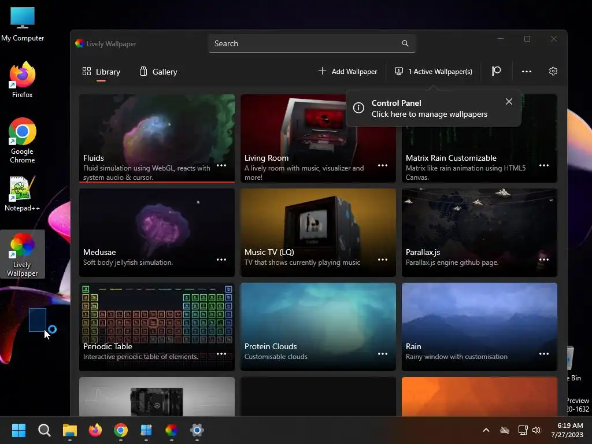Switch to the Gallery tab

pyautogui.click(x=158, y=72)
